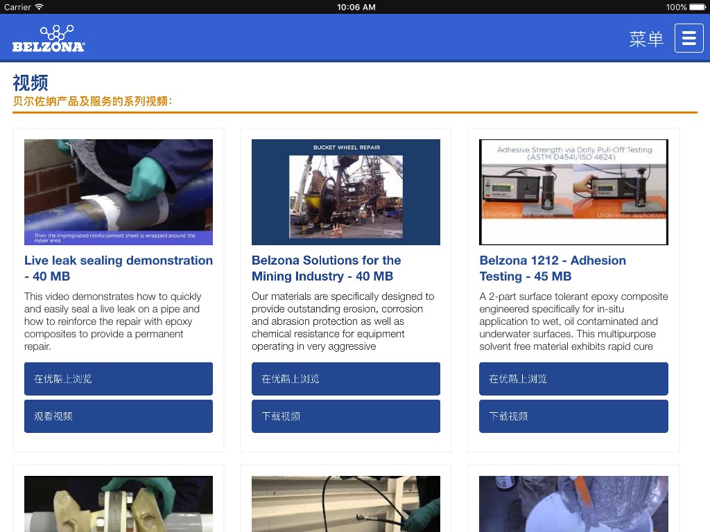This screenshot has width=710, height=532.
Task: Open Live leak sealing demonstration title link
Action: click(x=119, y=268)
